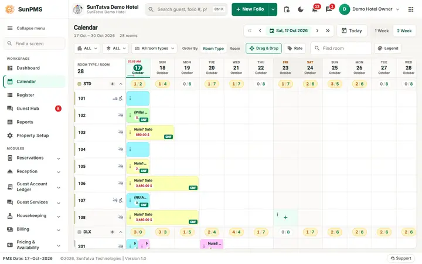Click the SunTatva Demo Hotel logo
Viewport: 422px width, 264px height.
point(78,9)
